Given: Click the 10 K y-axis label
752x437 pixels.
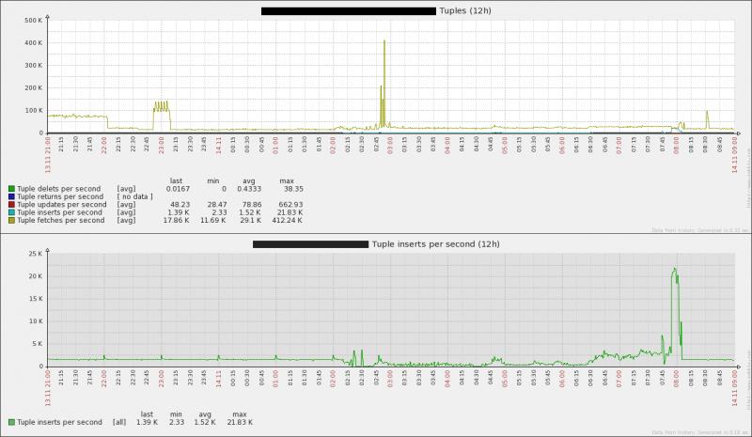Looking at the screenshot, I should coord(36,321).
